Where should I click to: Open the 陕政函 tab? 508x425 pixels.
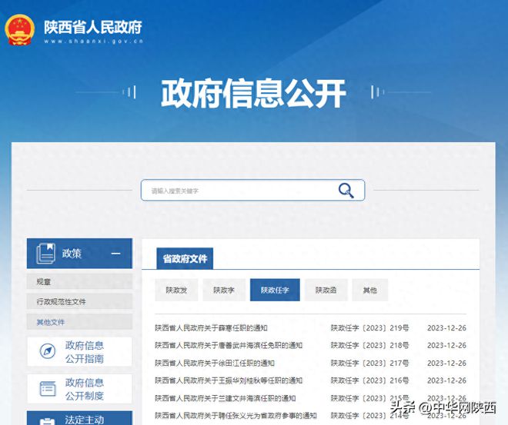(x=326, y=291)
